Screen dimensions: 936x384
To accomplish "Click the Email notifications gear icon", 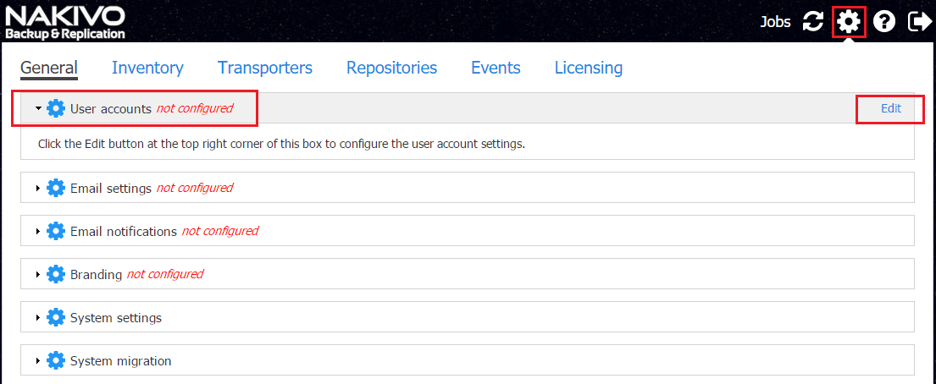I will 56,231.
